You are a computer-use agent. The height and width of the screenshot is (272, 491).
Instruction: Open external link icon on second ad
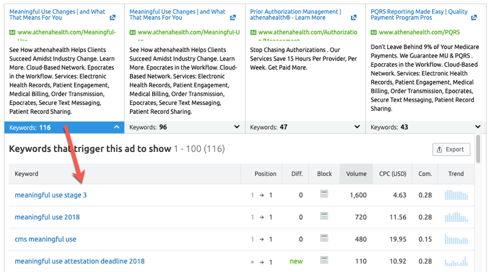click(x=233, y=18)
